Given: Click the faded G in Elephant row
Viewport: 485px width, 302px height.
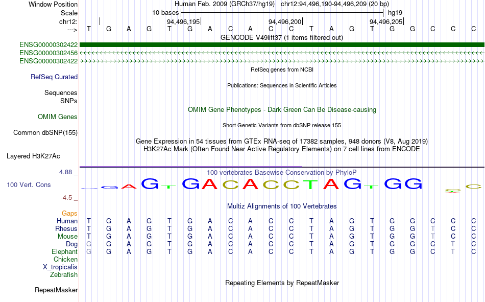Looking at the screenshot, I should 89,252.
